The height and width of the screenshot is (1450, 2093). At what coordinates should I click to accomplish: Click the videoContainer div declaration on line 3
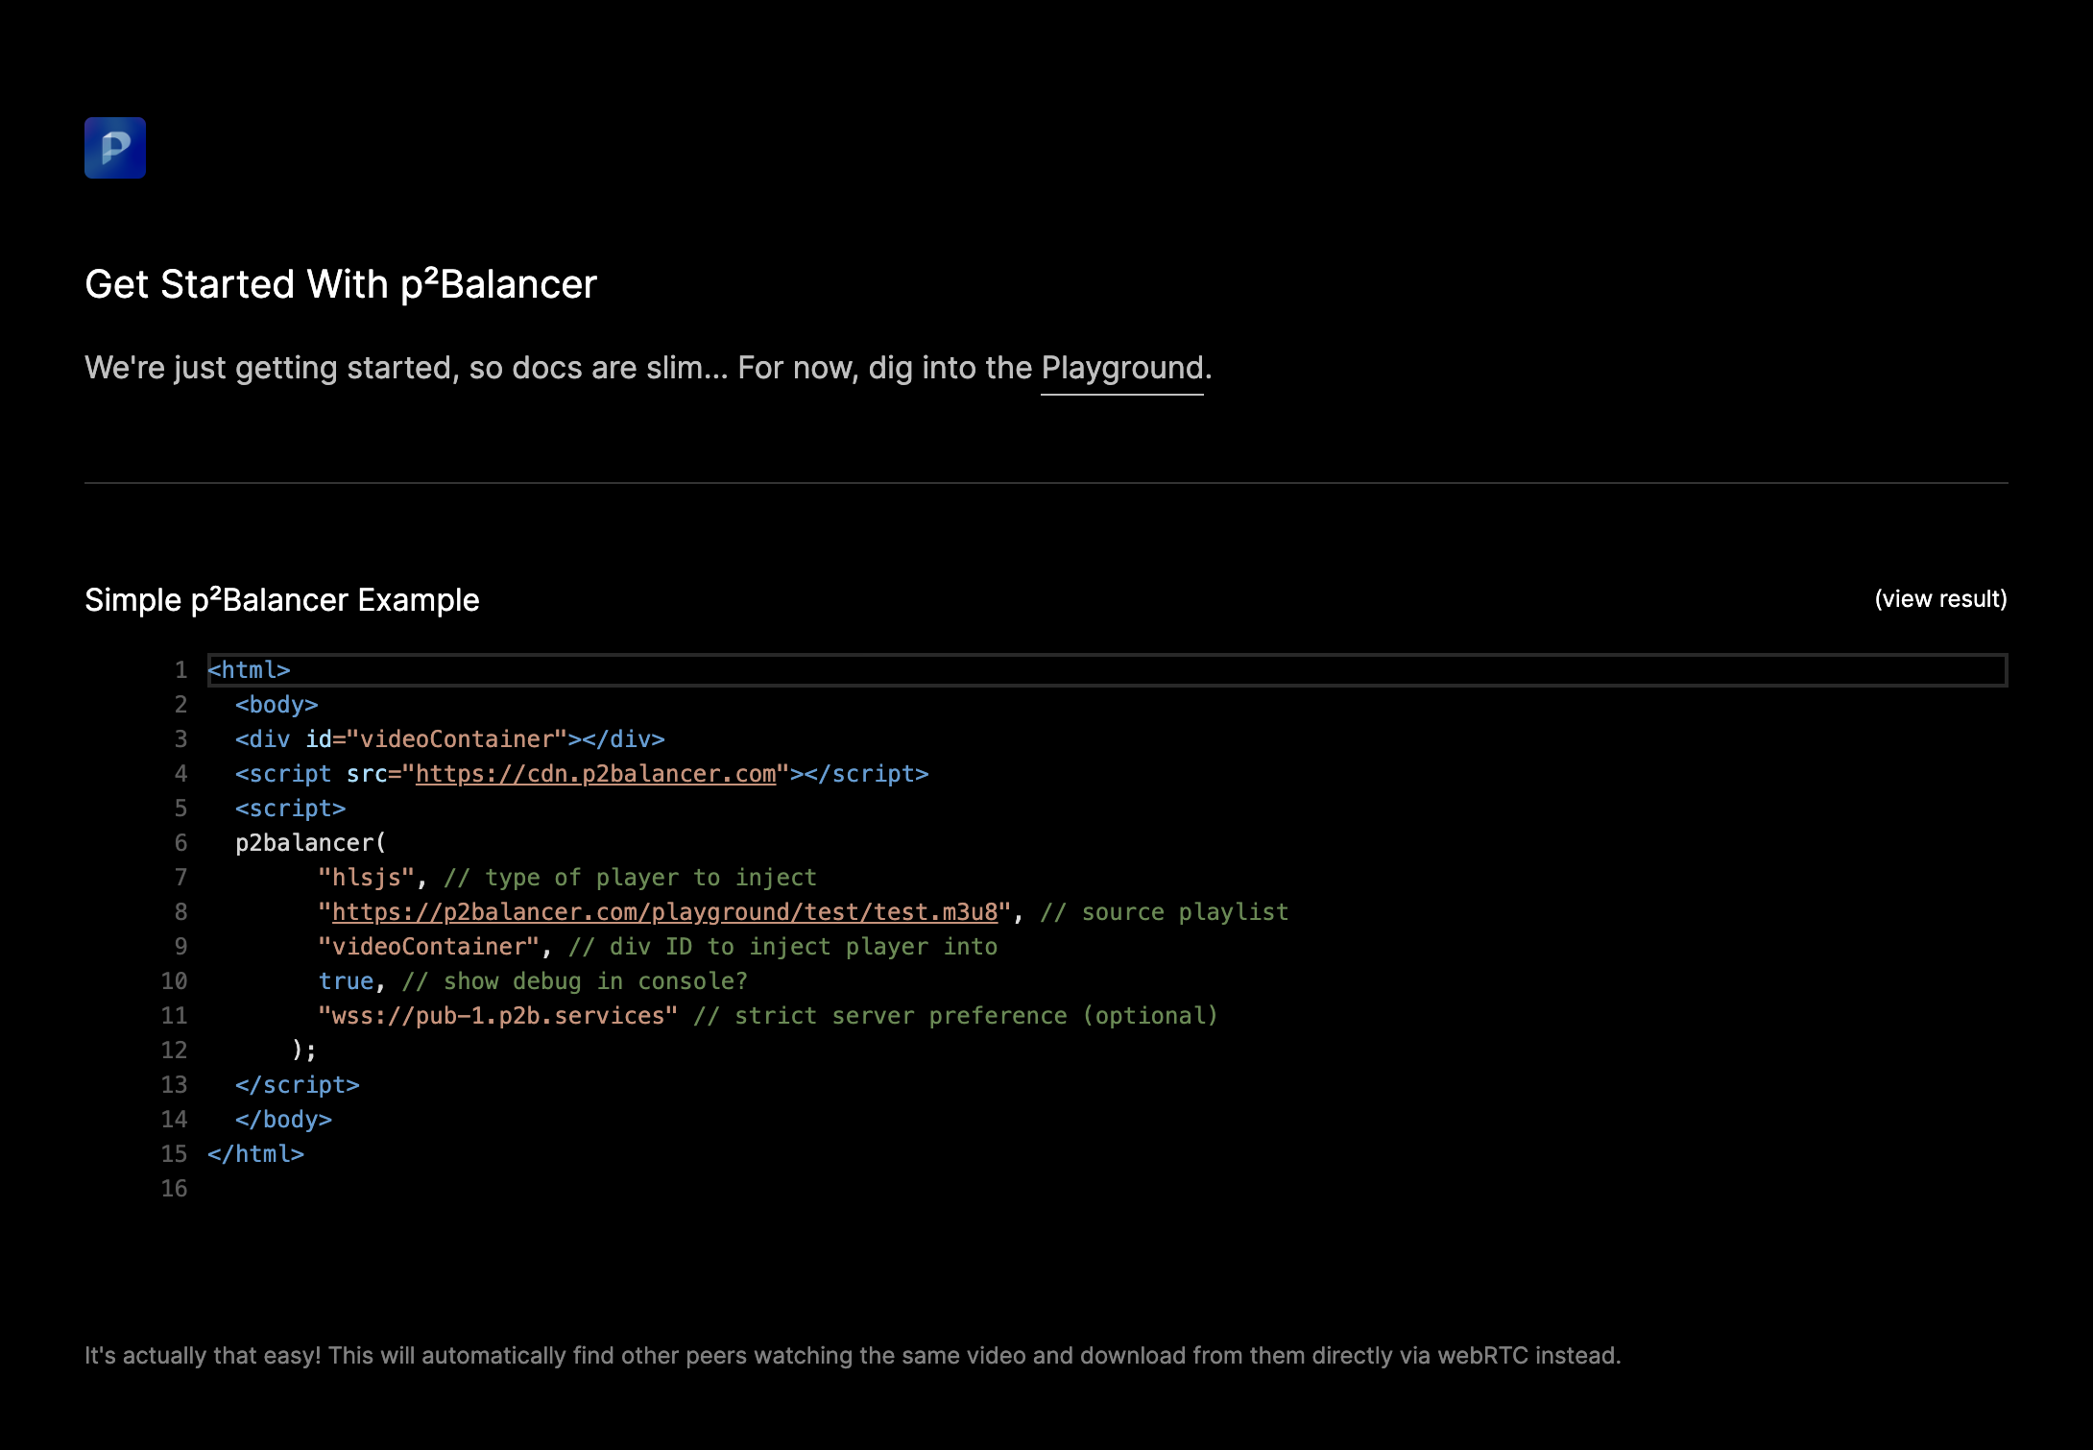448,738
